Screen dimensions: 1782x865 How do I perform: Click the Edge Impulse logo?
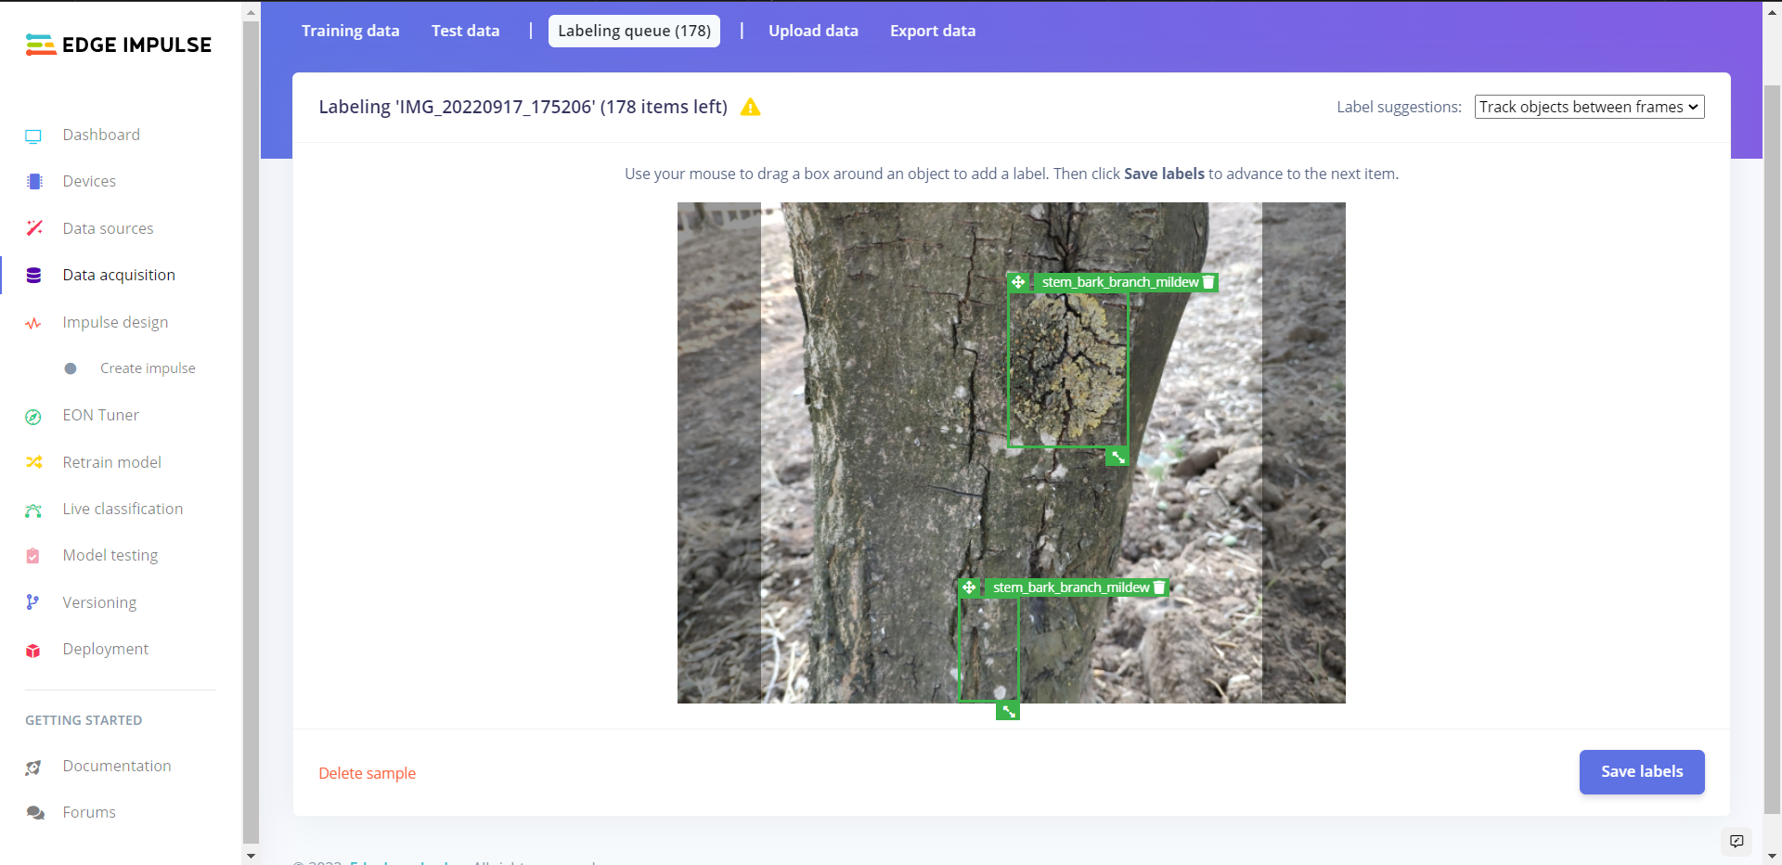[119, 45]
